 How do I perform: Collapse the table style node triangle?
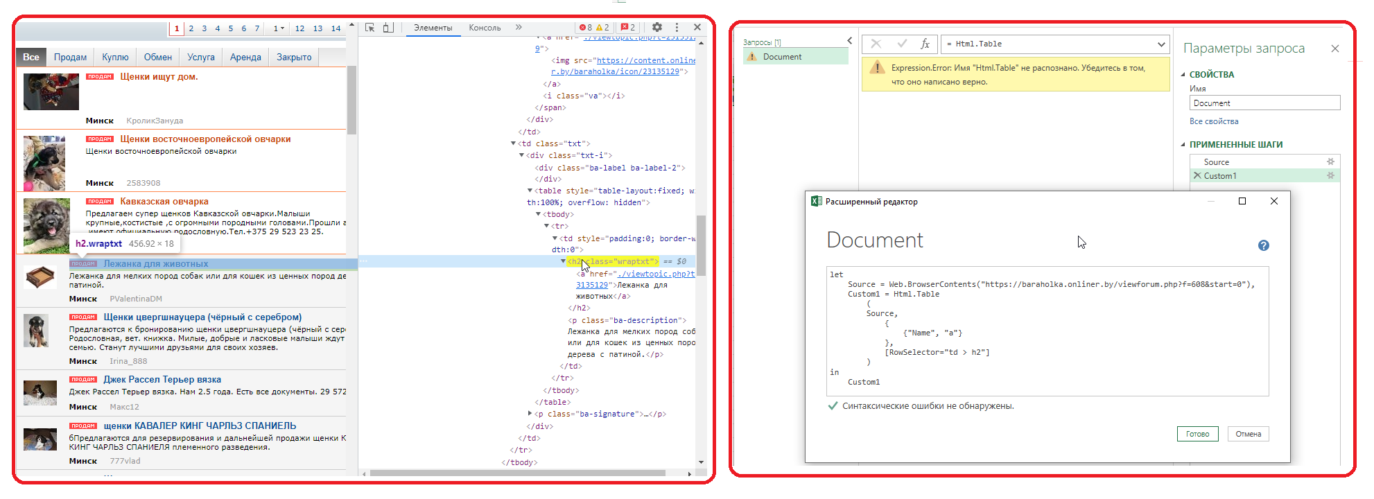tap(530, 191)
